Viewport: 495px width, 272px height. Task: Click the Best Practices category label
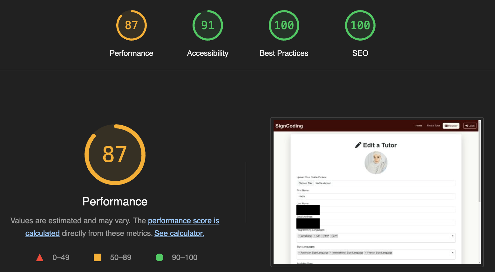coord(284,53)
